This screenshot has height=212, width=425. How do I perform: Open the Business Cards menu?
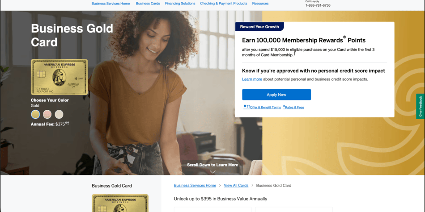(148, 4)
